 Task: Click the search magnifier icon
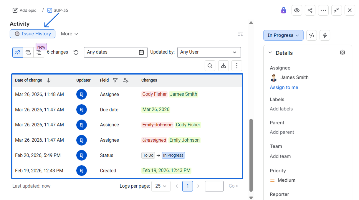click(x=210, y=66)
